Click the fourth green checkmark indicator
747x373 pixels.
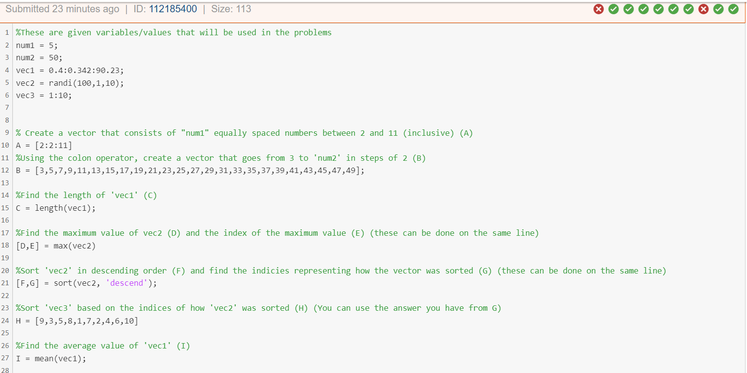tap(644, 9)
